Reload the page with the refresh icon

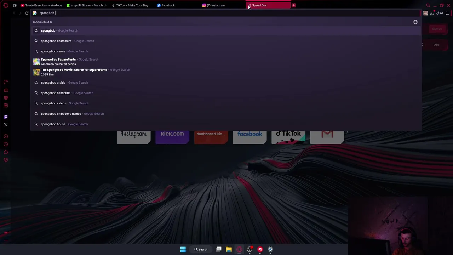(x=27, y=13)
